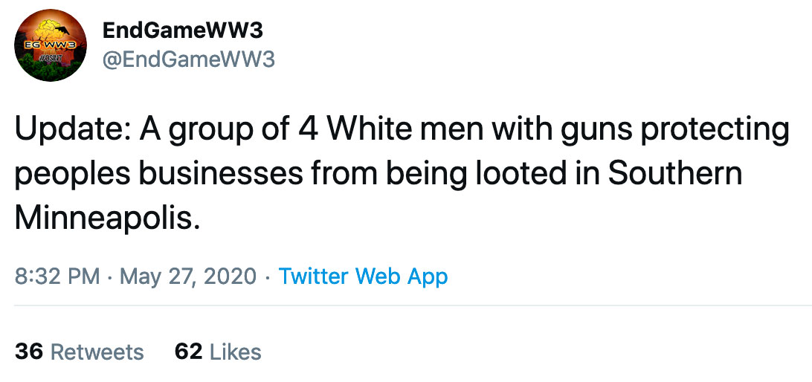Screen dimensions: 812x382
Task: Click the @EndGameWW3 handle
Action: pyautogui.click(x=187, y=59)
